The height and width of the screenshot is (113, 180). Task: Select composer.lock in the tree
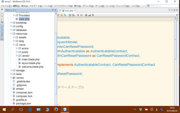click(x=24, y=96)
